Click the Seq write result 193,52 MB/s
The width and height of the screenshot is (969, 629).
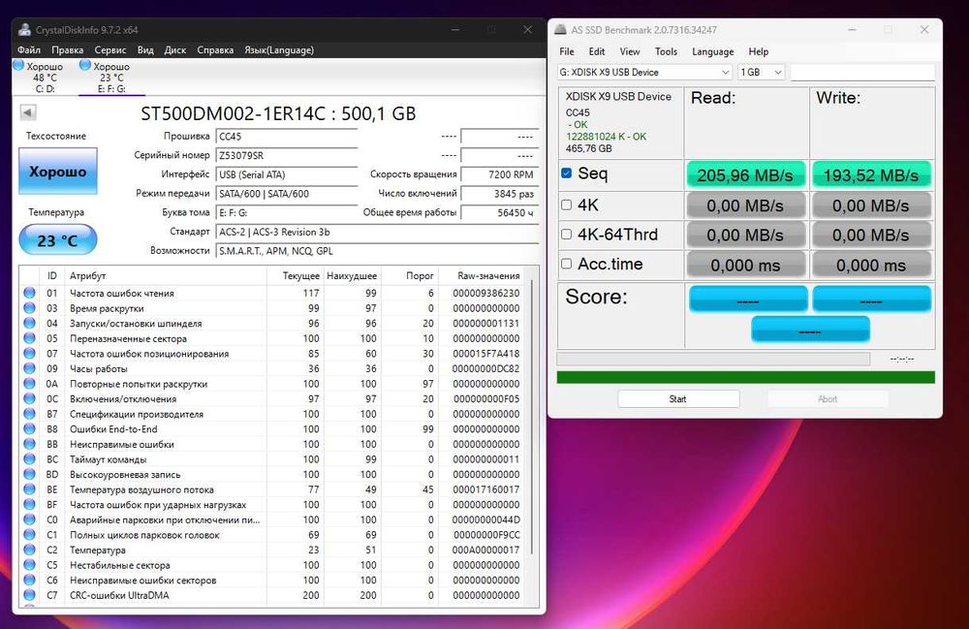871,175
